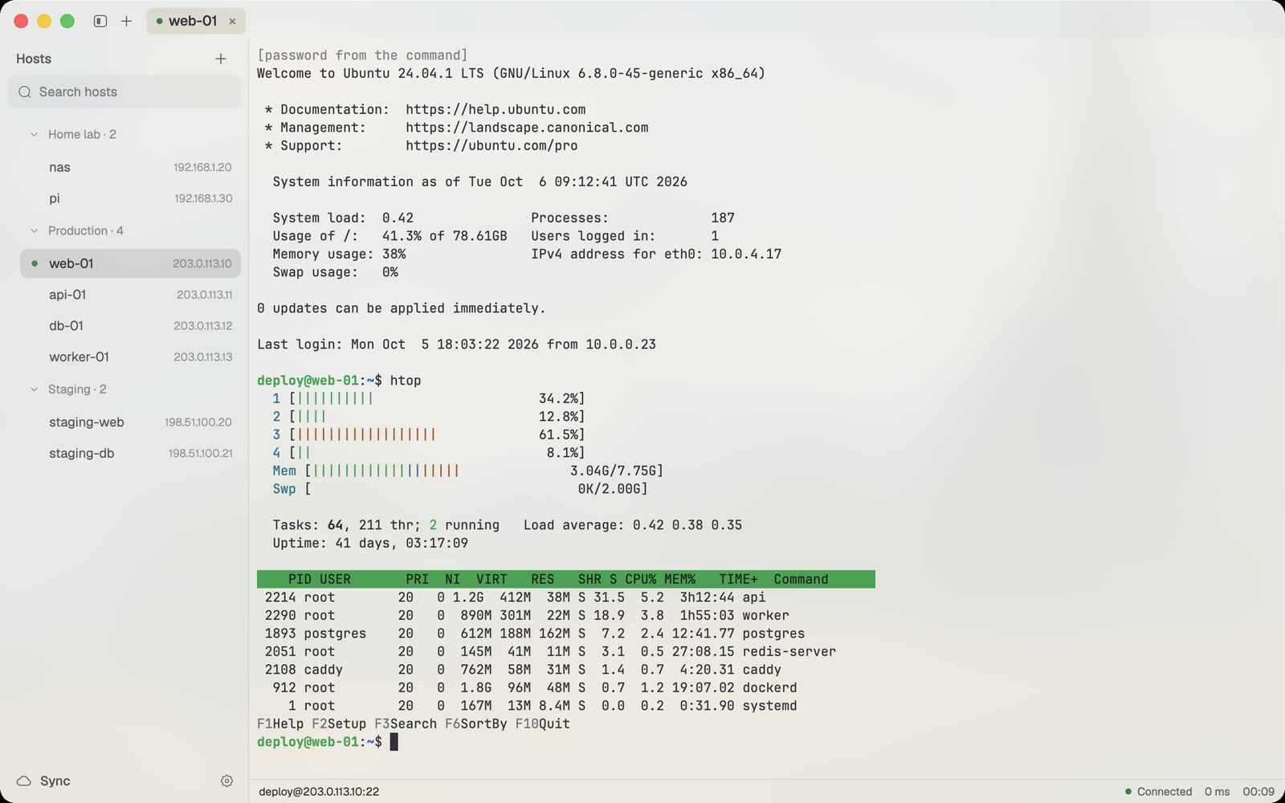Image resolution: width=1285 pixels, height=803 pixels.
Task: Collapse the Staging group
Action: point(34,389)
